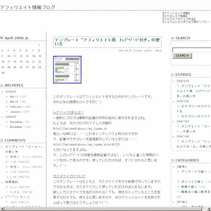
Task: Go to next month with up triangle
Action: tap(27, 38)
